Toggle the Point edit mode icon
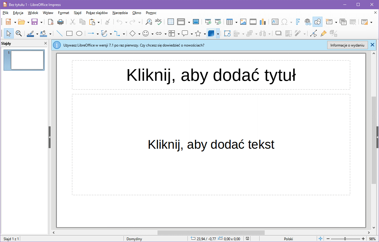Viewport: 379px width, 242px height. 314,33
